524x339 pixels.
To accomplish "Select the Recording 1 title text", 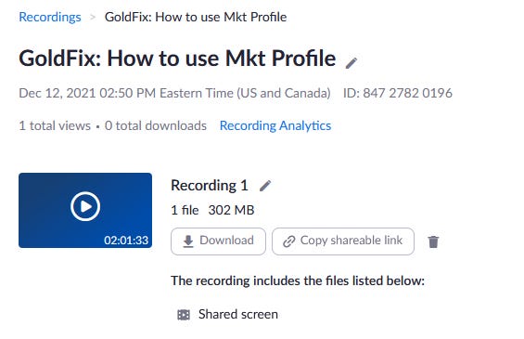I will (210, 186).
